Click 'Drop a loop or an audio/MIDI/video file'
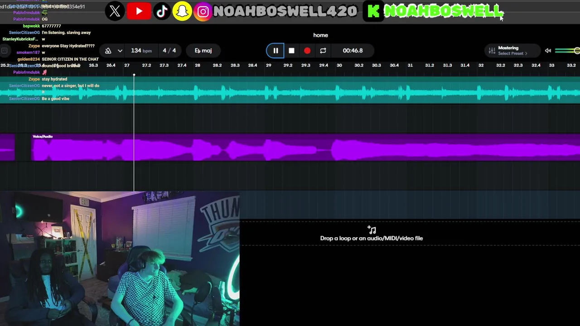Image resolution: width=580 pixels, height=326 pixels. (x=372, y=238)
